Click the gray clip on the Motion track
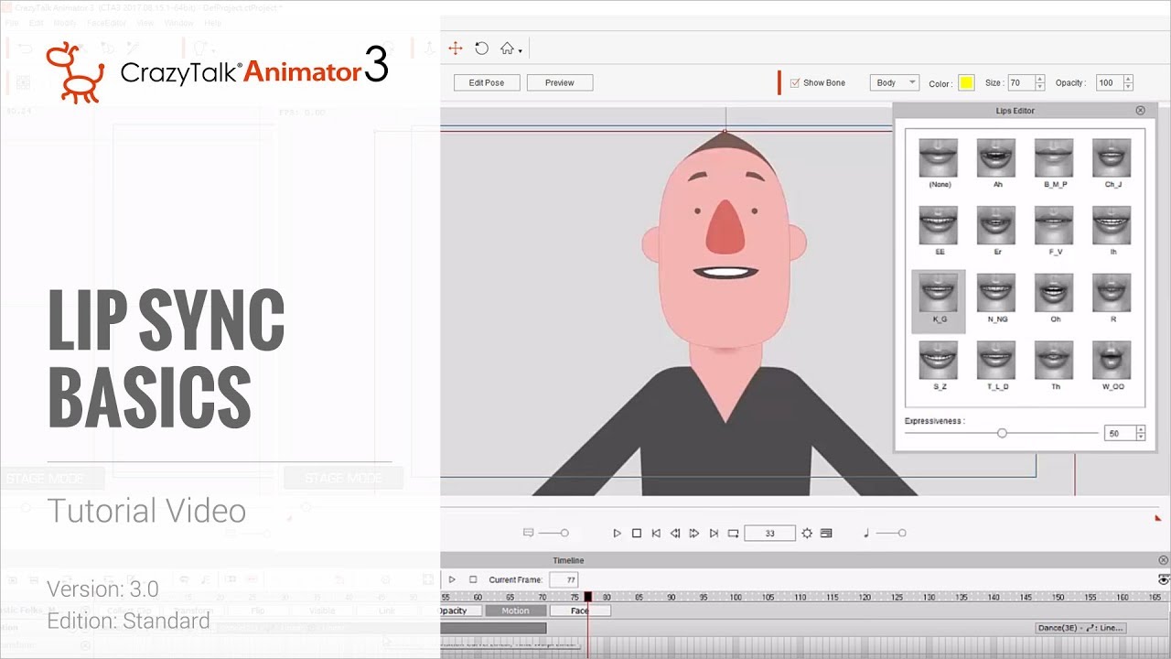The width and height of the screenshot is (1171, 659). tap(493, 628)
